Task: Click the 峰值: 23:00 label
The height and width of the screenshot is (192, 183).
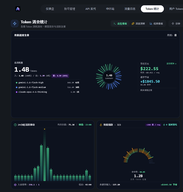Action: tap(85, 125)
